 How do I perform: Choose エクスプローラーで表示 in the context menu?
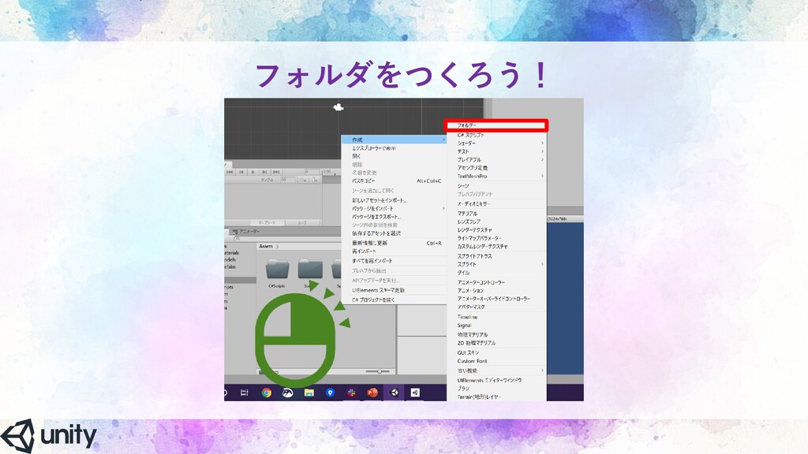(395, 148)
